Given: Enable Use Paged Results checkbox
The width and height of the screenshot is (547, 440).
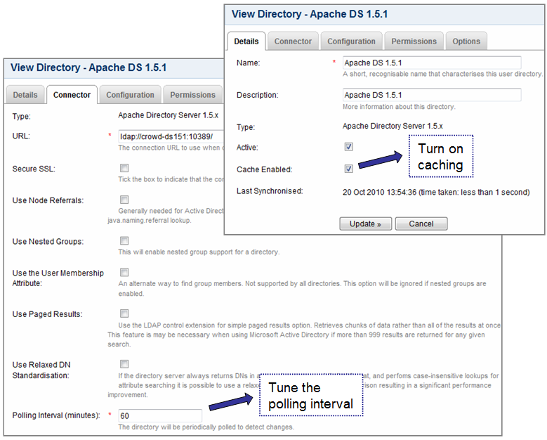Looking at the screenshot, I should click(x=124, y=313).
